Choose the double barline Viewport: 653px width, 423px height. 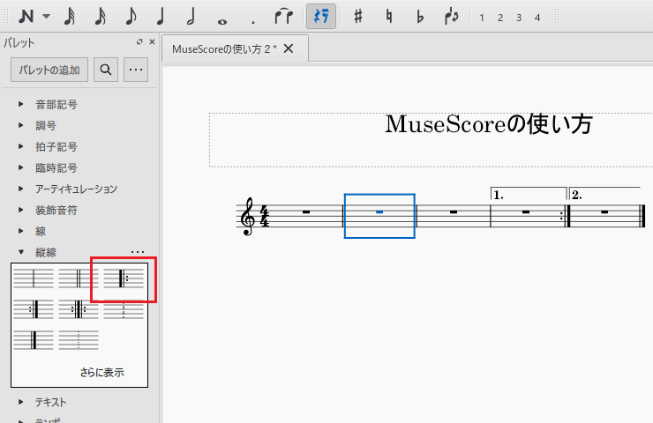(79, 278)
